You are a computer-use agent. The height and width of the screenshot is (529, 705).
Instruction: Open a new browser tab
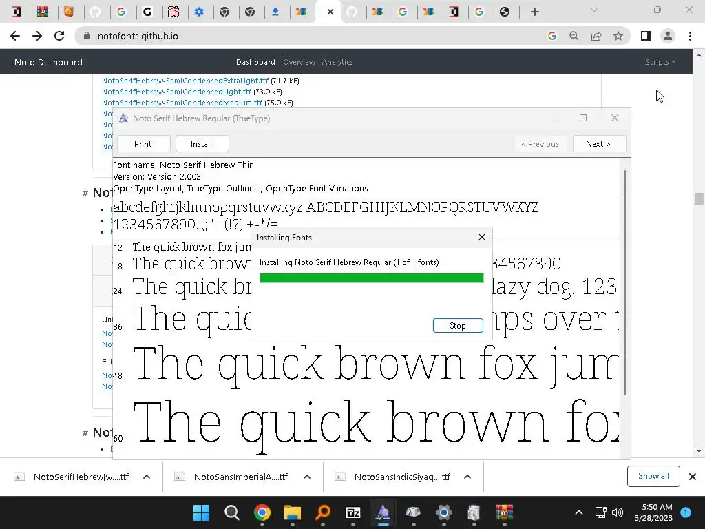(x=534, y=12)
